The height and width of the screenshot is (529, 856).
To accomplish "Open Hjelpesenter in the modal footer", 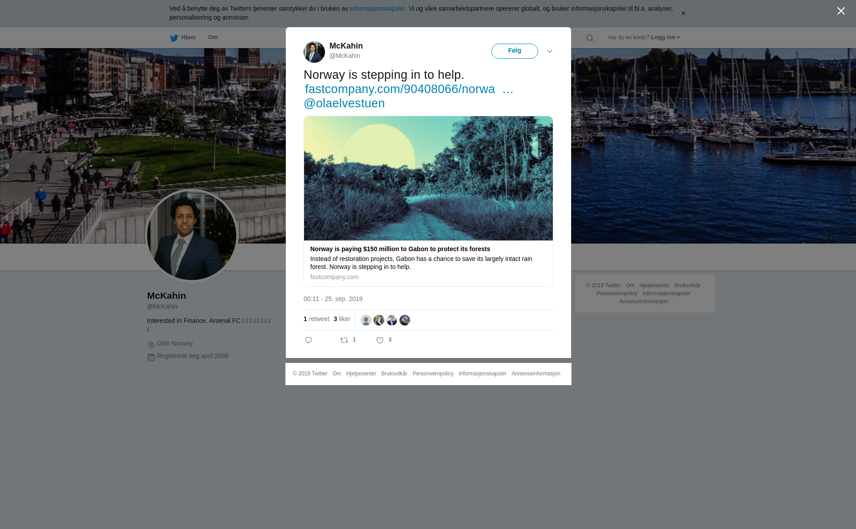I will pos(361,374).
